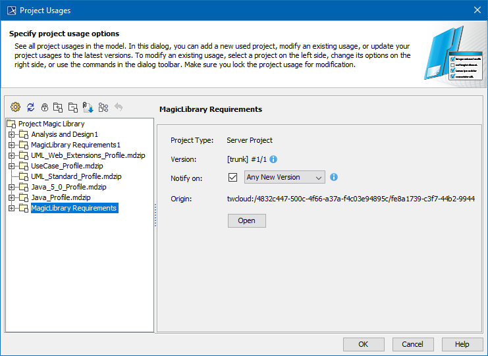Expand the Analysis and Design1 node
488x356 pixels.
(x=11, y=134)
